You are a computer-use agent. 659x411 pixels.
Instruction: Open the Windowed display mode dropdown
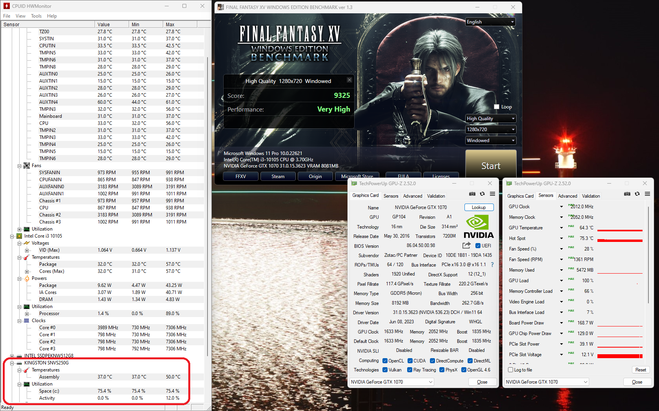490,140
